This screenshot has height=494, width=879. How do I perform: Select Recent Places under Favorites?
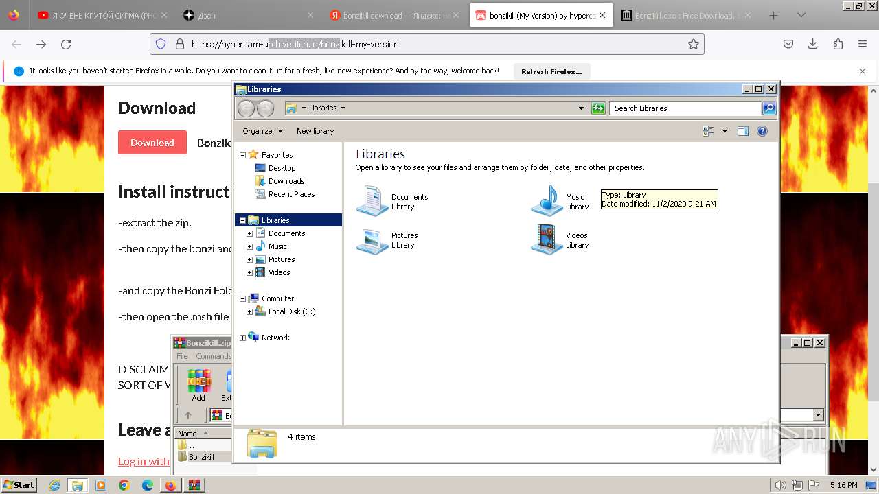point(291,194)
